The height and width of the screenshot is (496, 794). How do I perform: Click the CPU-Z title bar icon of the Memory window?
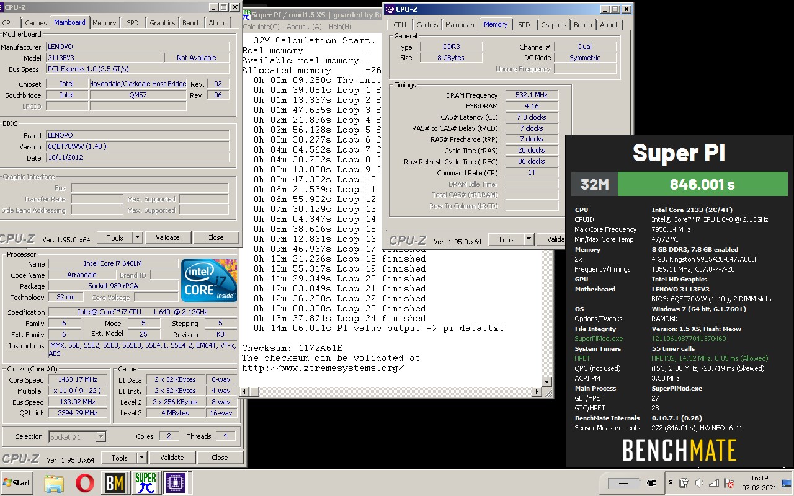390,9
